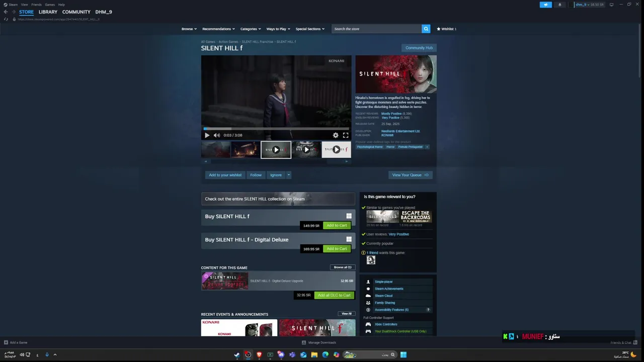Add the Digital Deluxe edition to cart

click(337, 249)
